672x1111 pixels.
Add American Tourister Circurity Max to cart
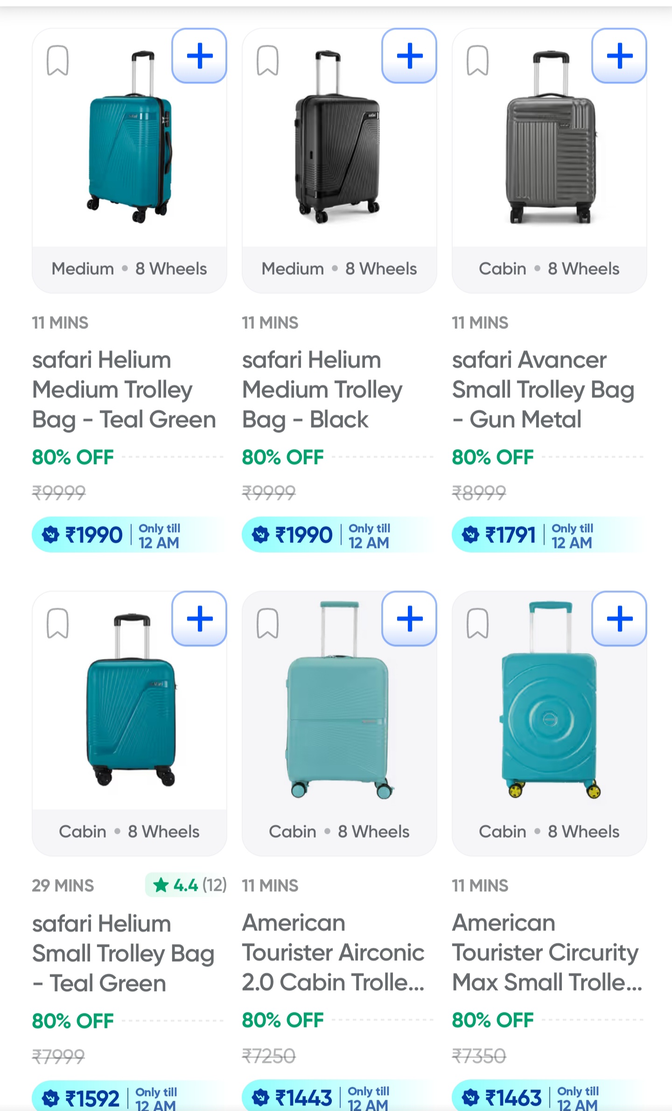pyautogui.click(x=619, y=619)
